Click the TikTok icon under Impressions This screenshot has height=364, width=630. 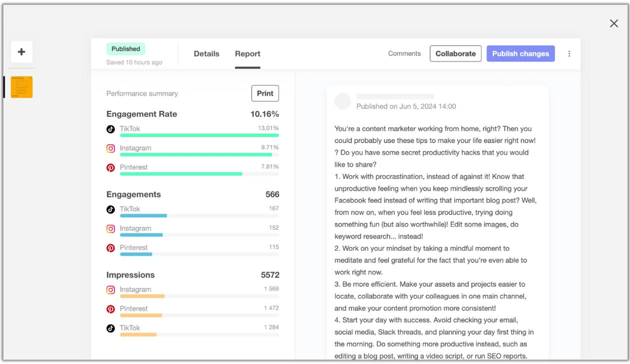[x=111, y=329]
